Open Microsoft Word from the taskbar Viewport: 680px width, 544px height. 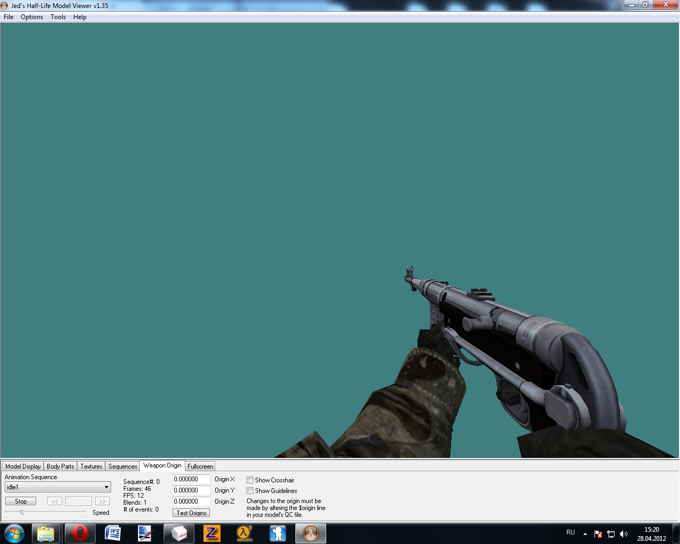[113, 533]
